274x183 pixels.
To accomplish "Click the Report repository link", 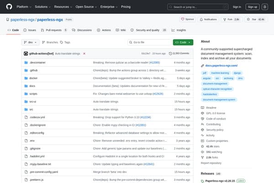I will tap(211, 163).
